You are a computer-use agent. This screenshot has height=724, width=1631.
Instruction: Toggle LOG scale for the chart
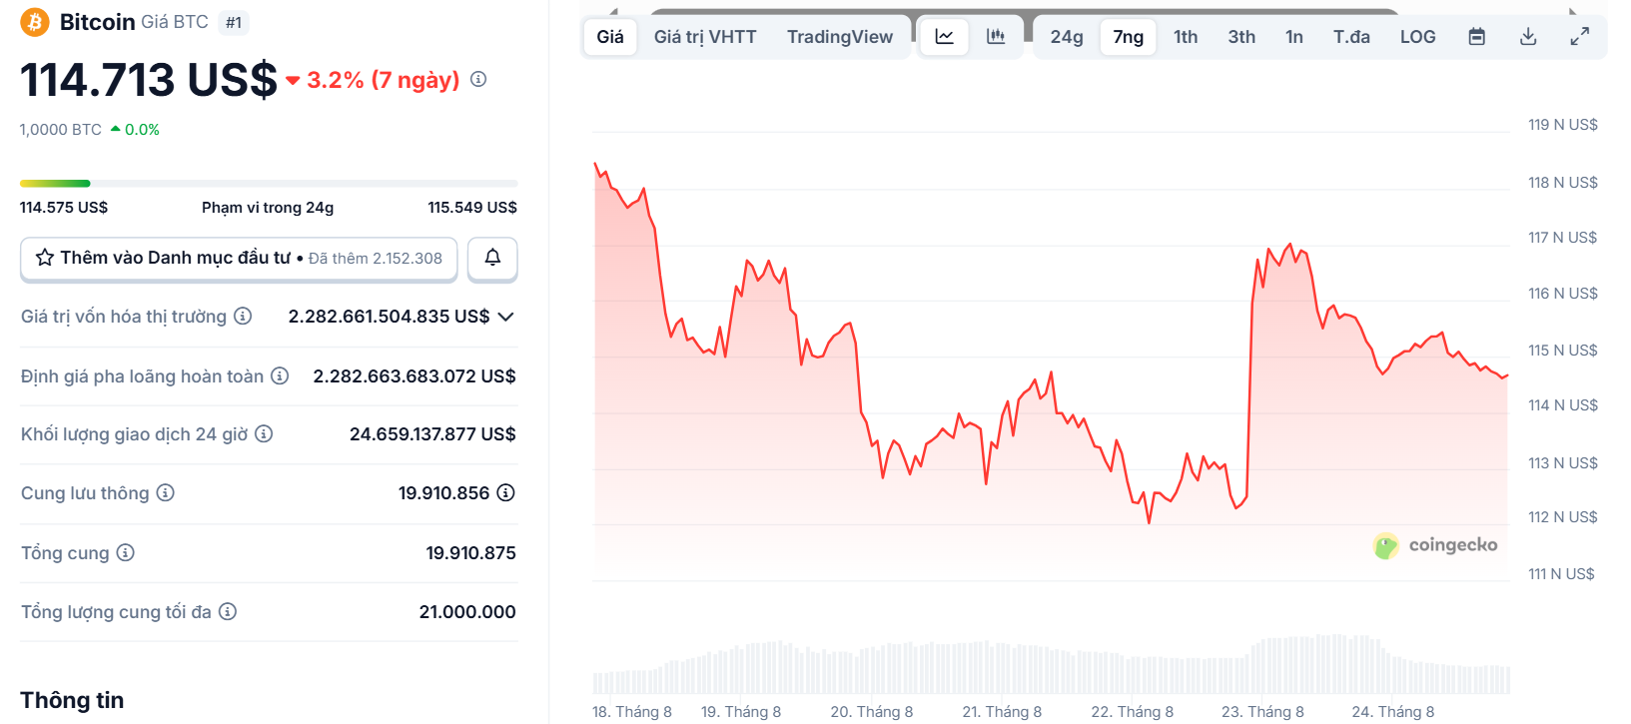tap(1417, 35)
